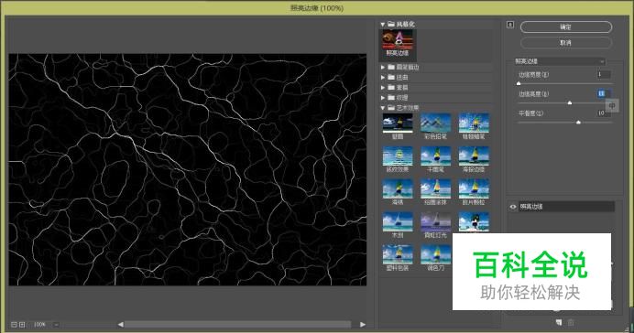Click the new effect layer icon
Screen dimensions: 634x333
click(x=558, y=322)
